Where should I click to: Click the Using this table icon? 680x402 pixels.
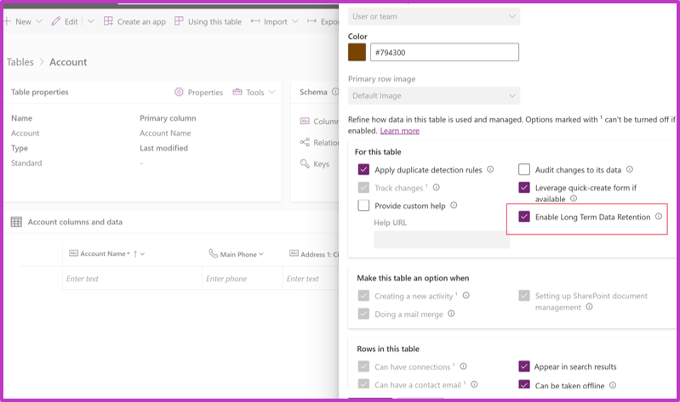pyautogui.click(x=179, y=21)
